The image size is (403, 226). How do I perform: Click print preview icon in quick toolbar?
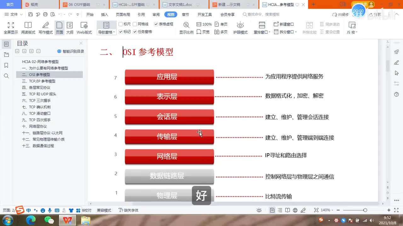tap(53, 14)
